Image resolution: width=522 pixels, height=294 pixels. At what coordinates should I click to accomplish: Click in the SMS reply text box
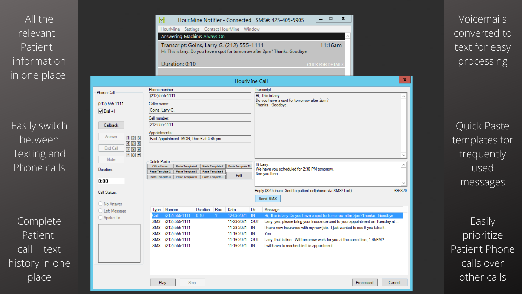pyautogui.click(x=328, y=174)
